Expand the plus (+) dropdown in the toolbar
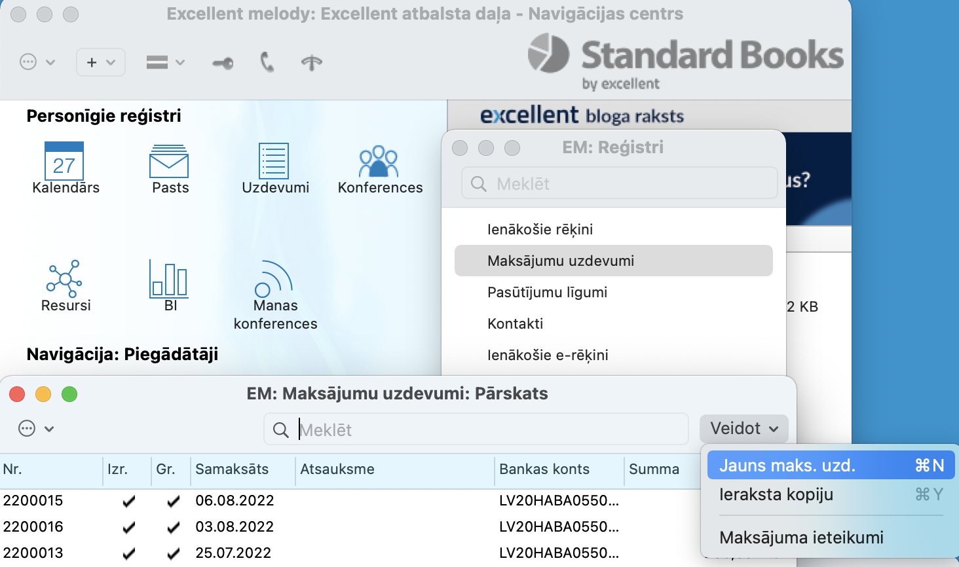The image size is (959, 567). pos(100,62)
